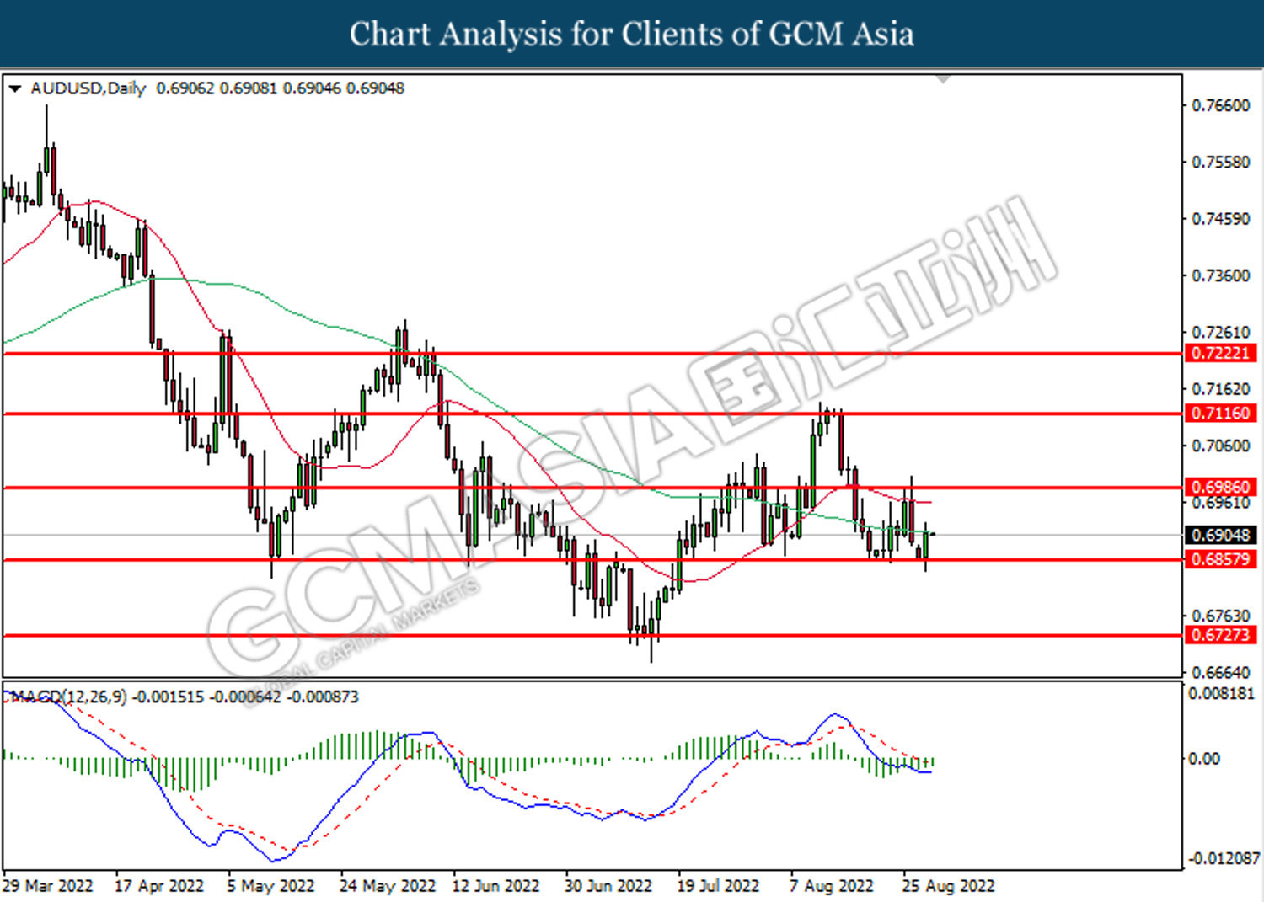Screen dimensions: 1264x902
Task: Click the 19 Jul 2022 date label
Action: 719,886
